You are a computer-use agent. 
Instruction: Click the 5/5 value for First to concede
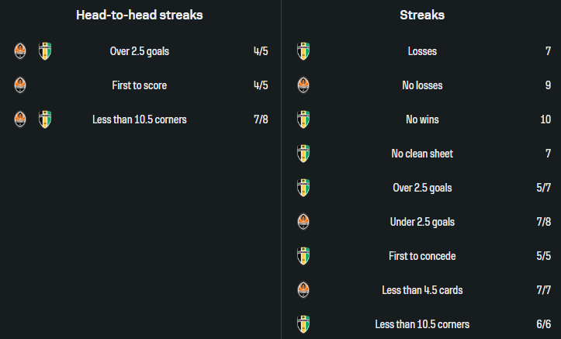(x=543, y=256)
